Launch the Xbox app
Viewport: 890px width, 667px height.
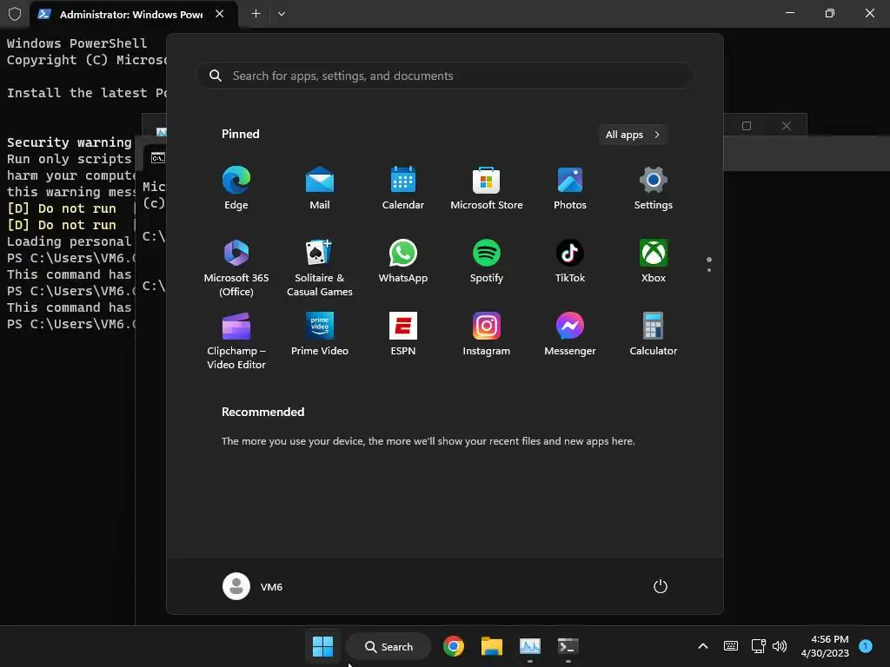654,262
